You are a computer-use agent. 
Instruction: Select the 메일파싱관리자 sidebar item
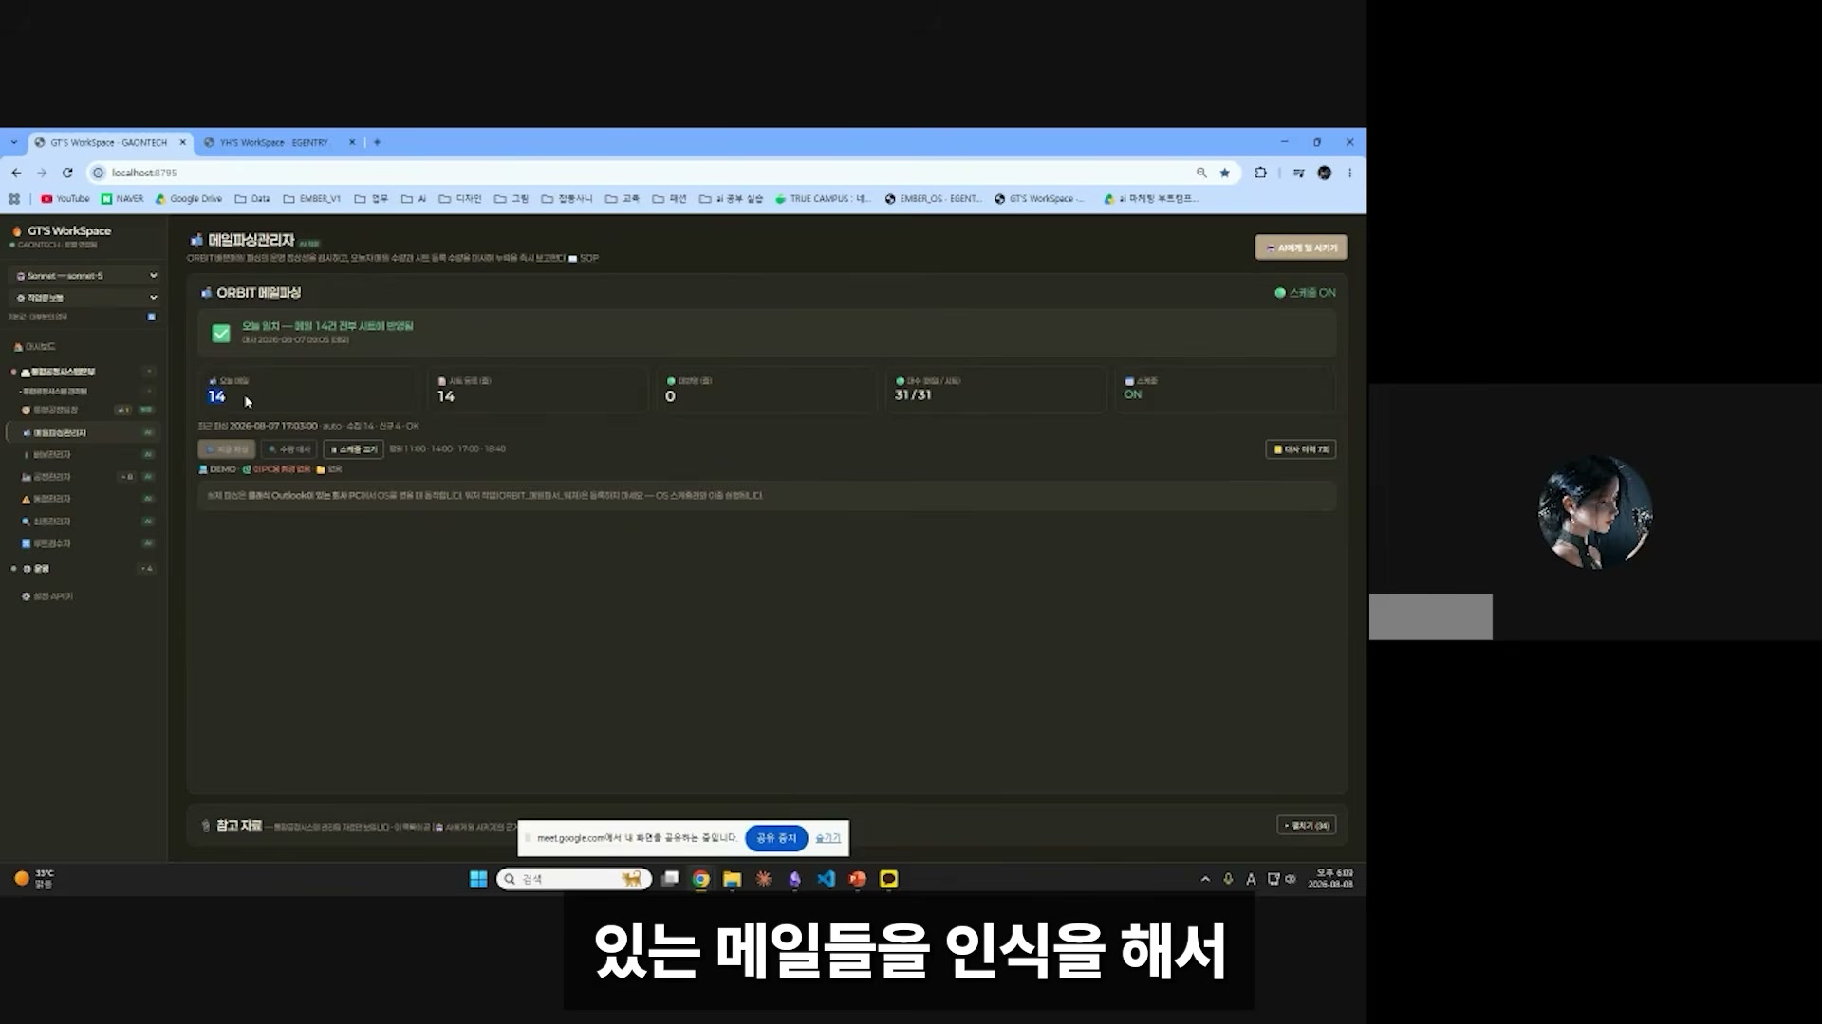pos(84,432)
